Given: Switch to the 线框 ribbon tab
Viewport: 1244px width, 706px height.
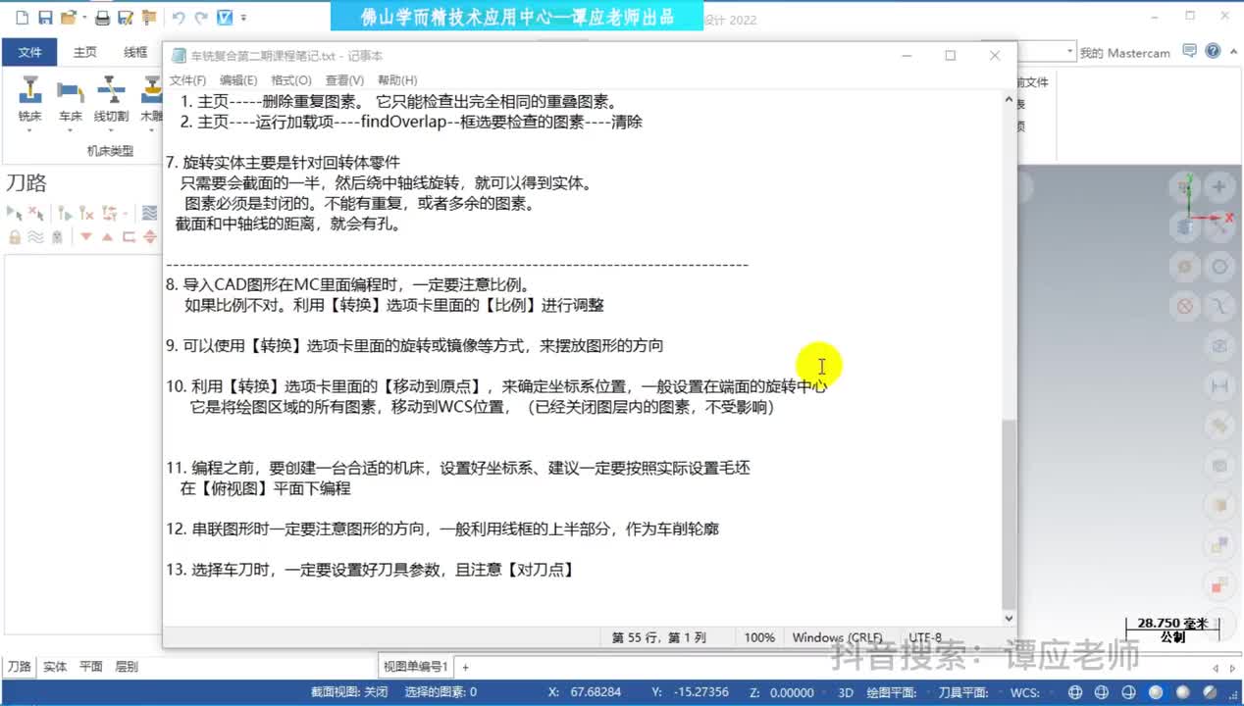Looking at the screenshot, I should [x=135, y=52].
